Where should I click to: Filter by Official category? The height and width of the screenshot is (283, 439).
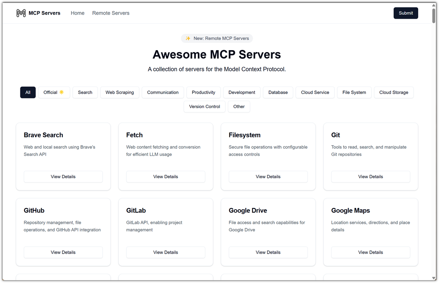click(54, 92)
